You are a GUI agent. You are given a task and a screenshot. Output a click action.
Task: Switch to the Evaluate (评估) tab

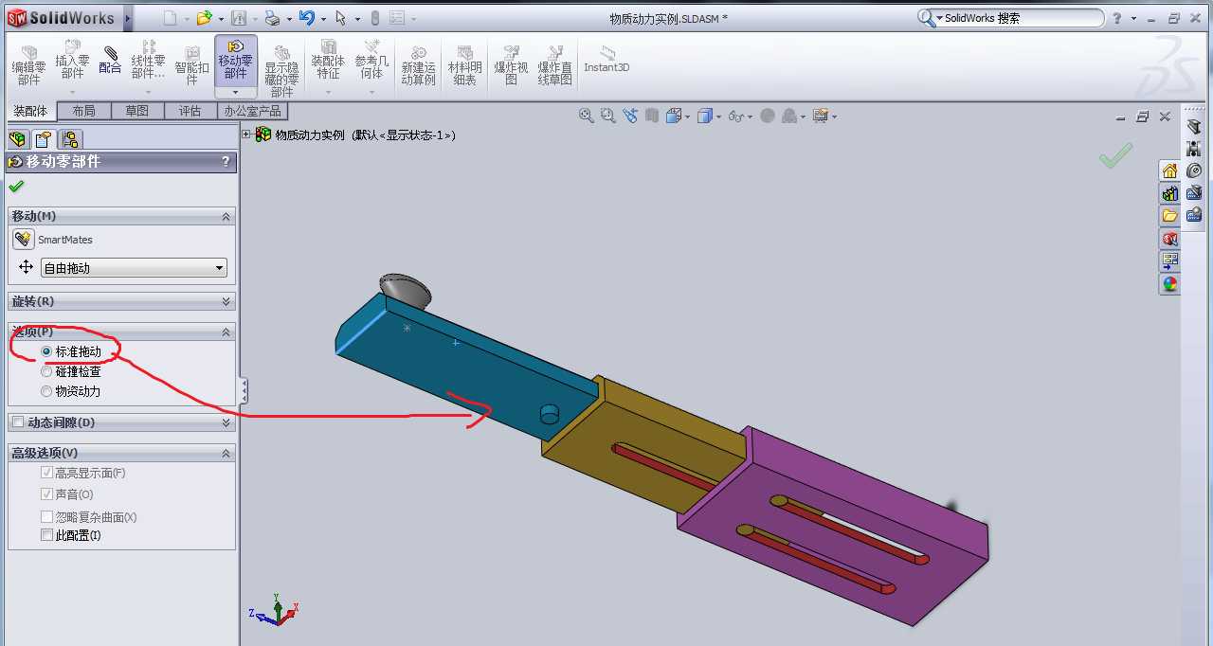pos(190,111)
